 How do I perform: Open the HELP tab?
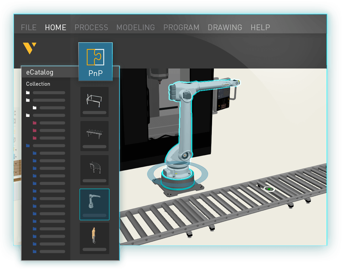pos(260,27)
